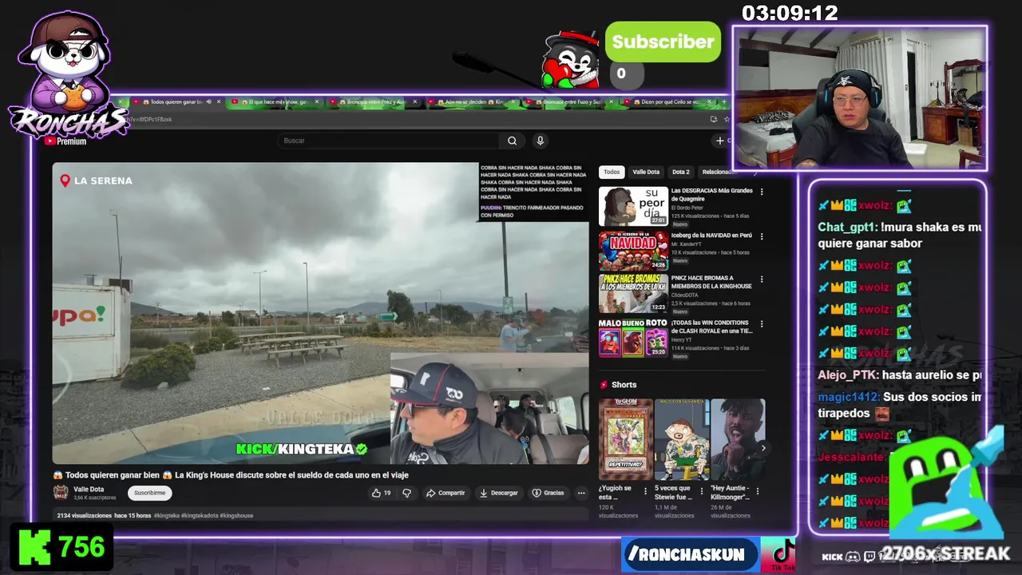Open options for CLASH ROYALE video

pos(762,324)
